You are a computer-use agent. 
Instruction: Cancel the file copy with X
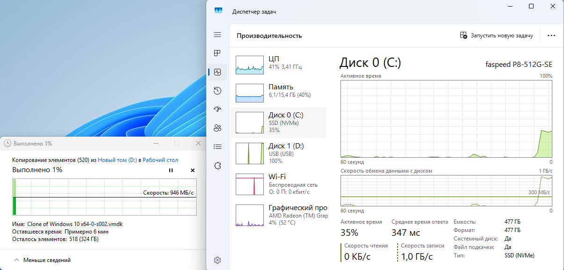[x=192, y=170]
